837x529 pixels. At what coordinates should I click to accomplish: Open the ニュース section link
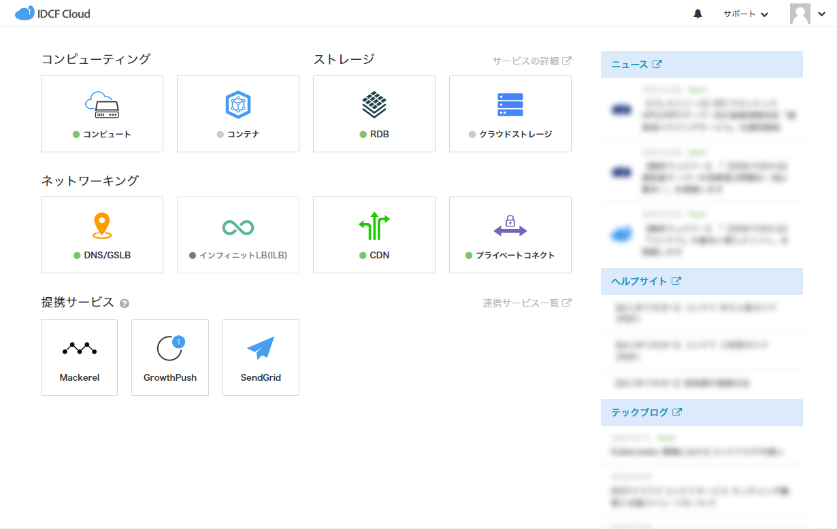634,64
